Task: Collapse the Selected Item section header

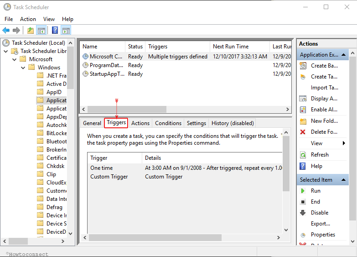Action: tap(344, 180)
